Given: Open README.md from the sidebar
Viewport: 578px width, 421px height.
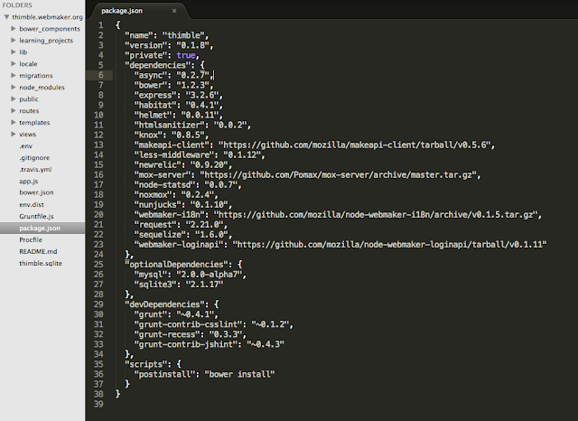Looking at the screenshot, I should 38,251.
